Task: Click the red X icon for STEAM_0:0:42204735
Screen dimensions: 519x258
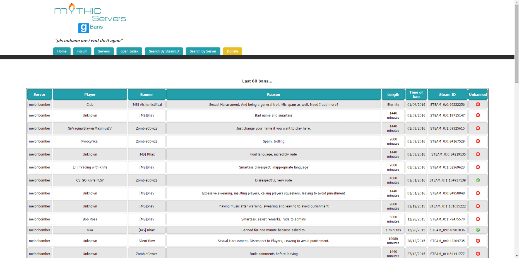Action: (x=478, y=241)
